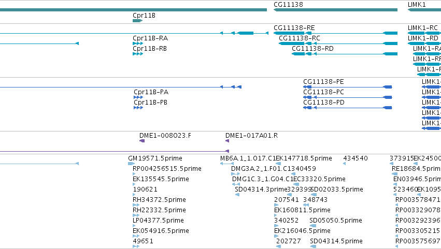Select the 202727 EST label
Image resolution: width=441 pixels, height=249 pixels.
pos(289,241)
